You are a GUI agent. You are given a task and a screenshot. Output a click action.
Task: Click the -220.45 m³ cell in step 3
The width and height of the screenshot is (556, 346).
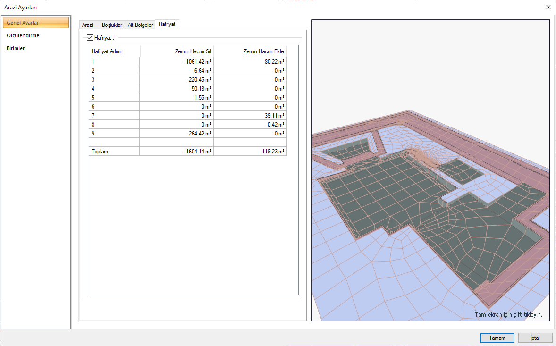[177, 79]
